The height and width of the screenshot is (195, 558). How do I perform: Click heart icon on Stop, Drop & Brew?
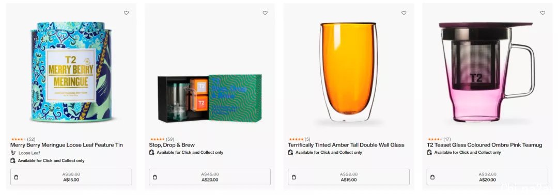click(265, 13)
